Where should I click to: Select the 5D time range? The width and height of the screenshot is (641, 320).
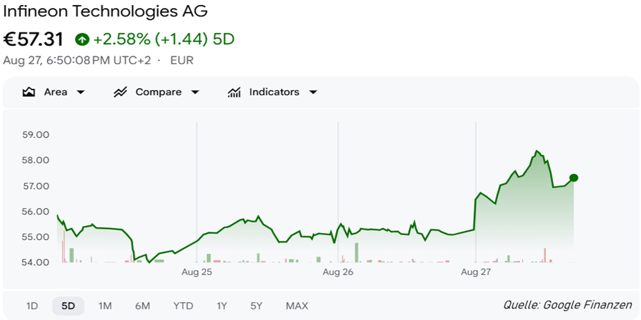69,306
